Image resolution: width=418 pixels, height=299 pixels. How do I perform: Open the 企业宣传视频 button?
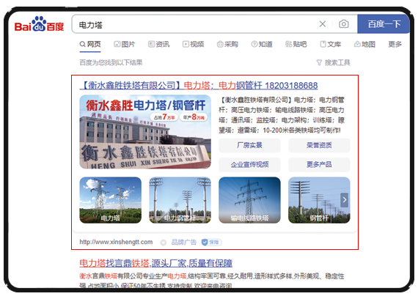click(249, 165)
